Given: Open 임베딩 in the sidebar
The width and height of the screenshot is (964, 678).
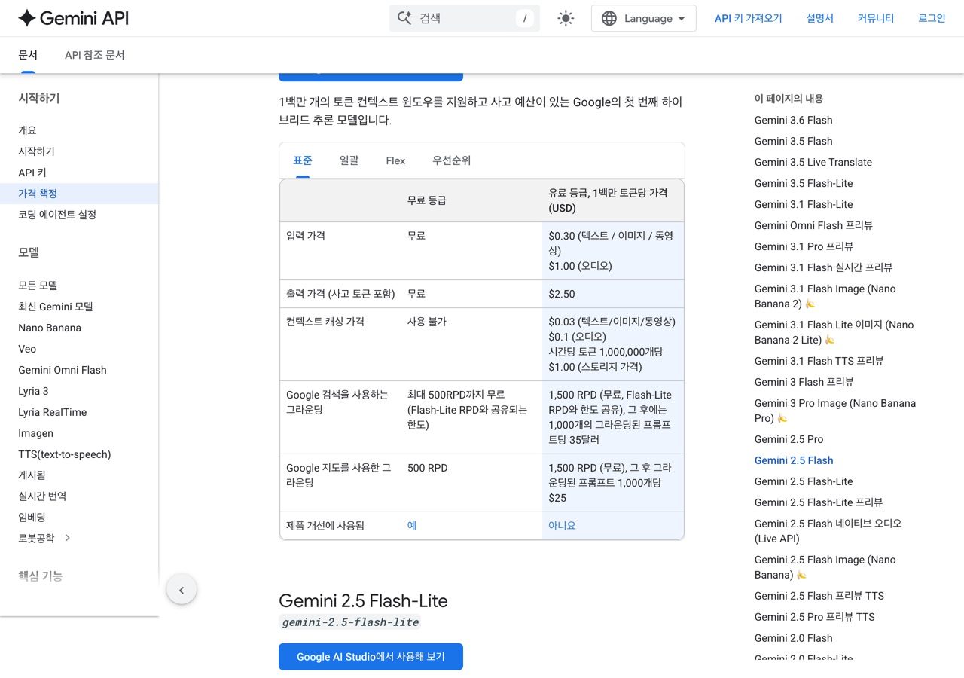Looking at the screenshot, I should tap(32, 518).
